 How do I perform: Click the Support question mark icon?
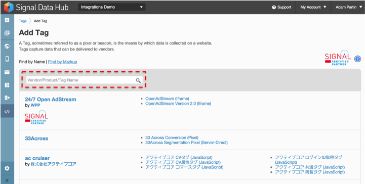tap(274, 7)
